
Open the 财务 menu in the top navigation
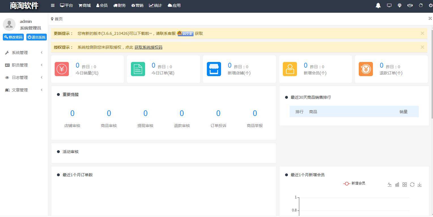click(x=120, y=5)
